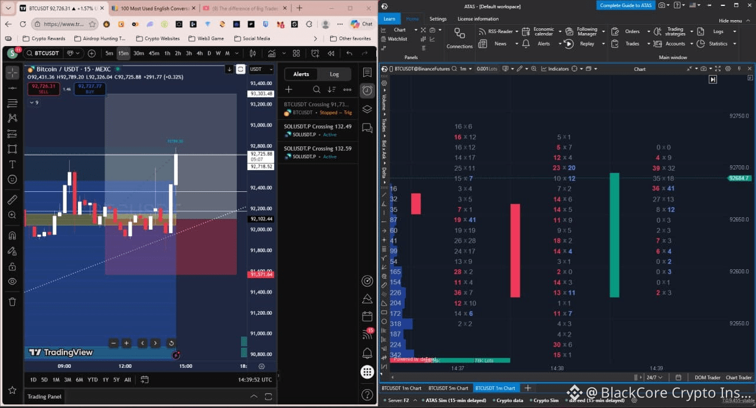Image resolution: width=756 pixels, height=408 pixels.
Task: Open the 1m timeframe dropdown in ATAS chart
Action: click(465, 69)
